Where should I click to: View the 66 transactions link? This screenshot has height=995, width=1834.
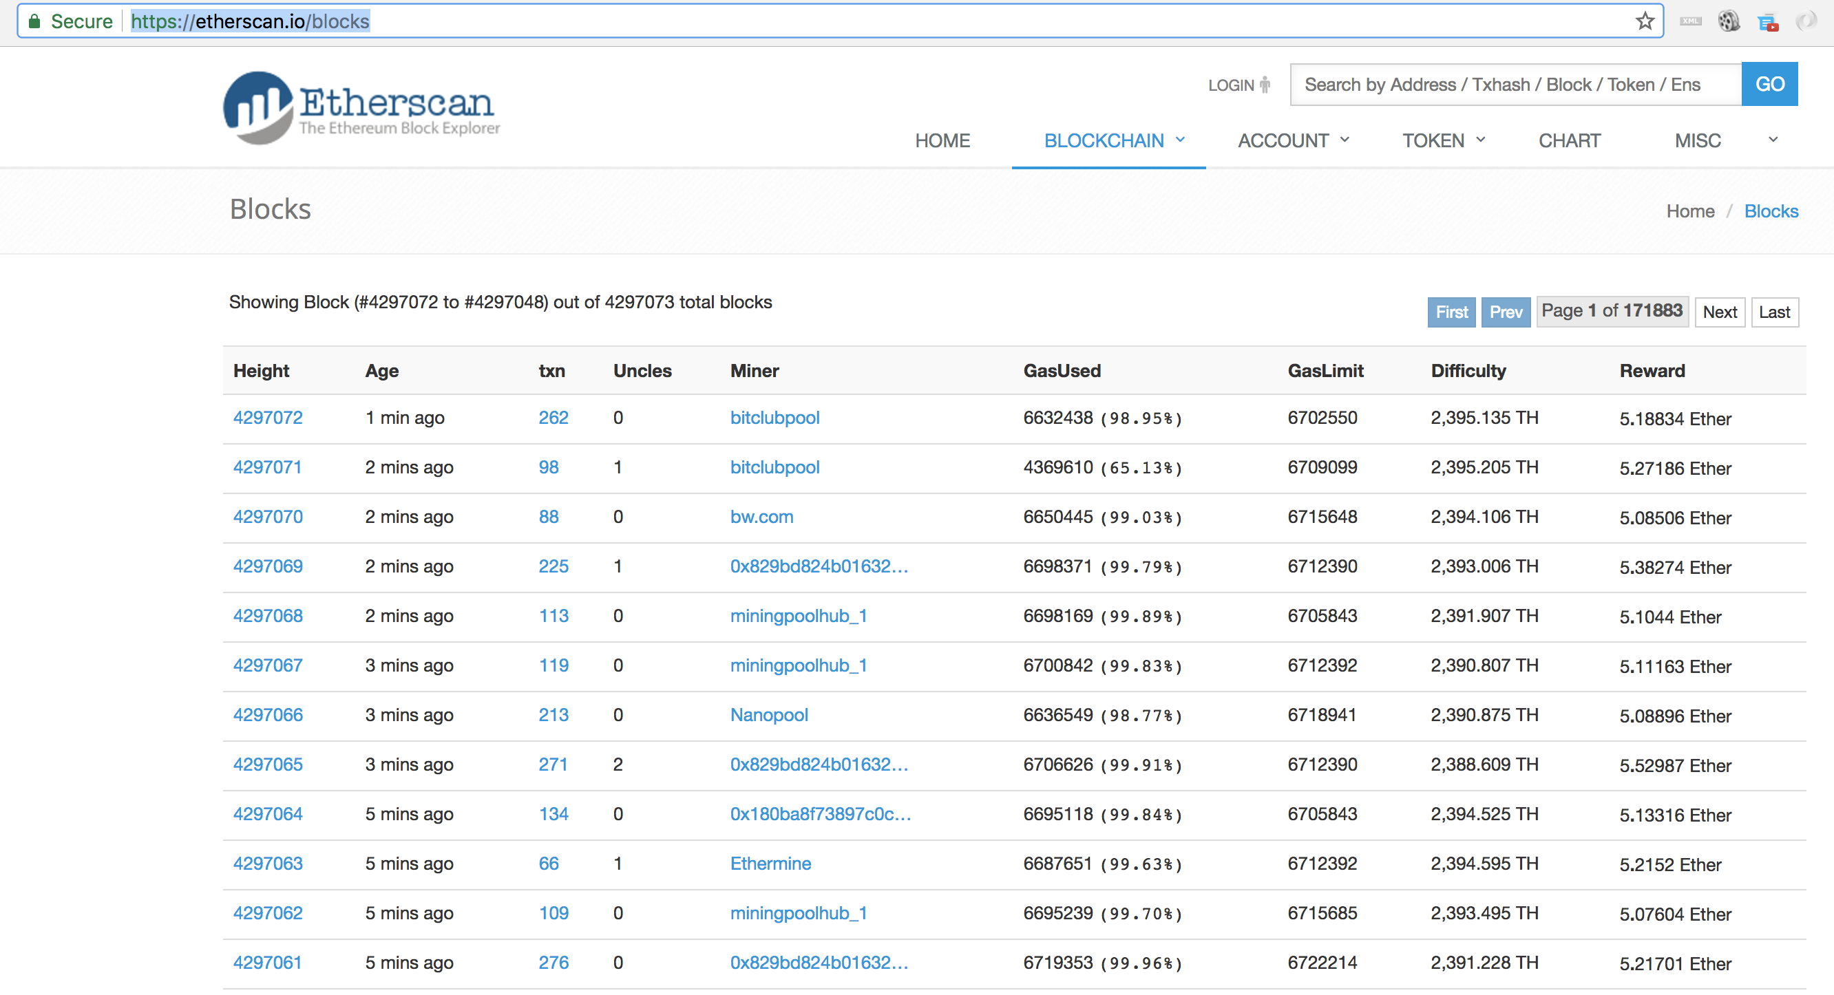tap(548, 864)
